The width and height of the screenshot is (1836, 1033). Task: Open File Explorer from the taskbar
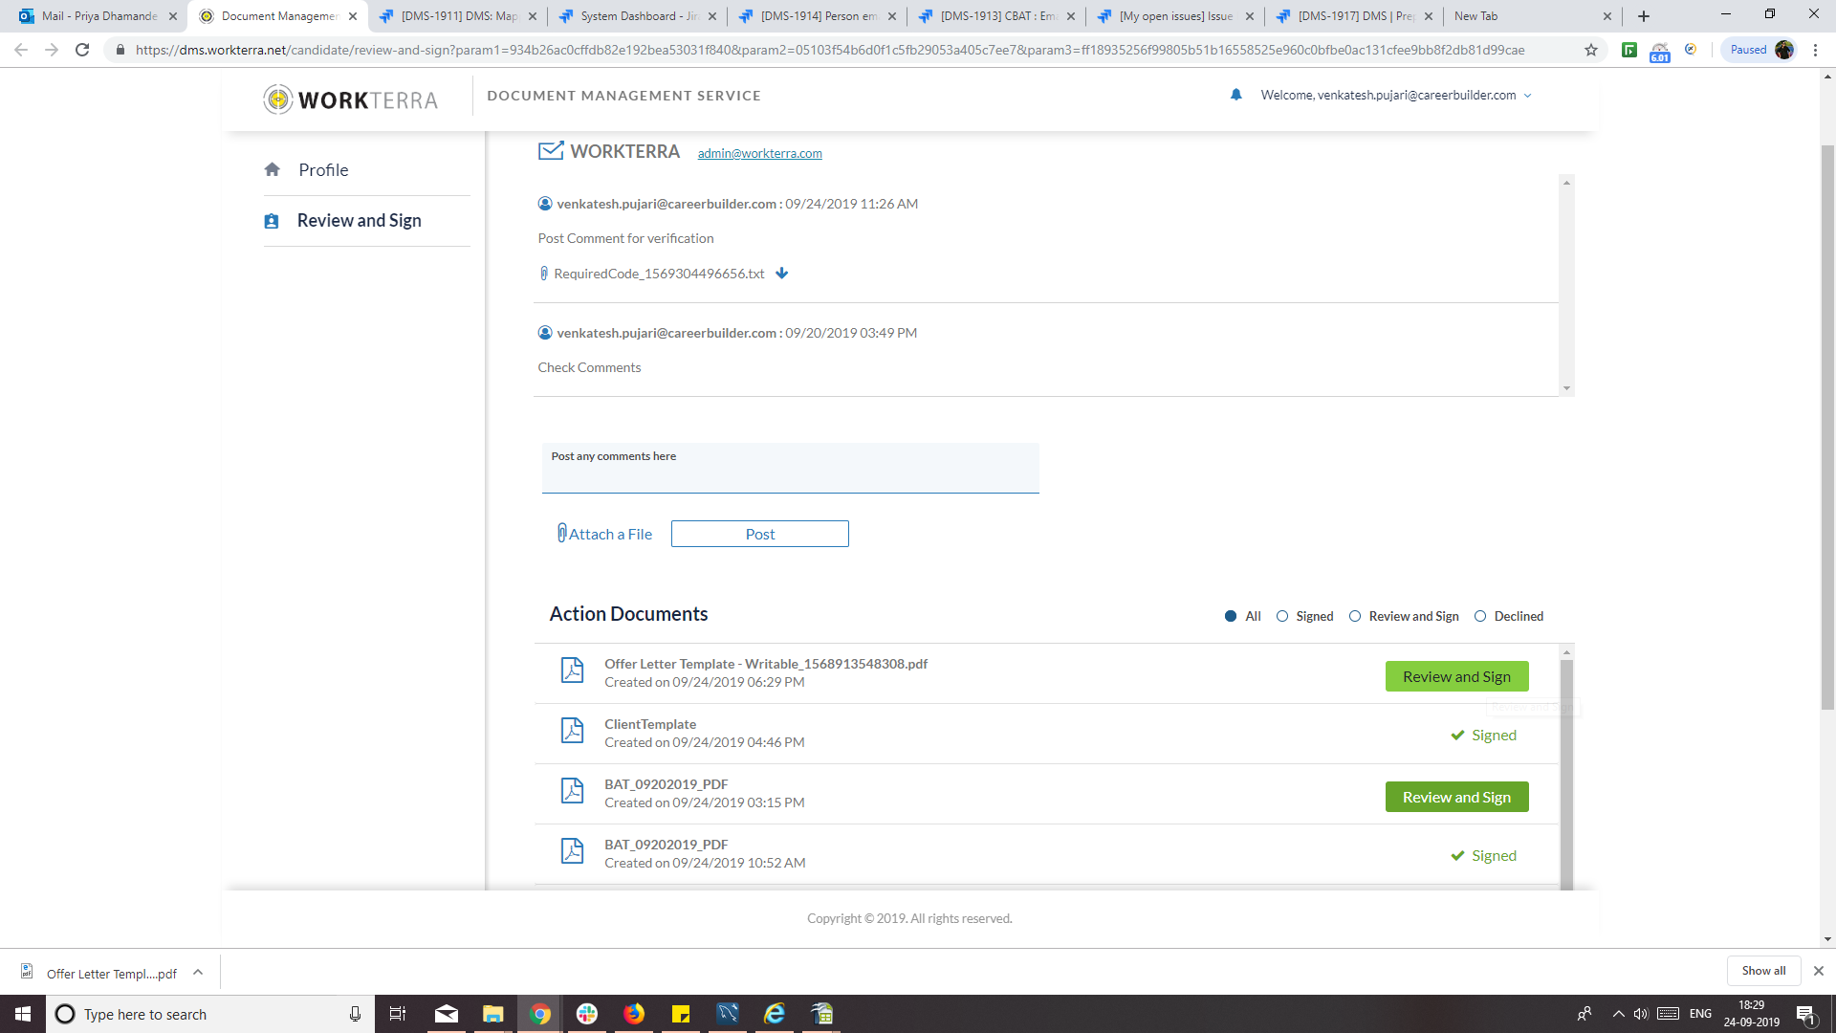tap(493, 1014)
